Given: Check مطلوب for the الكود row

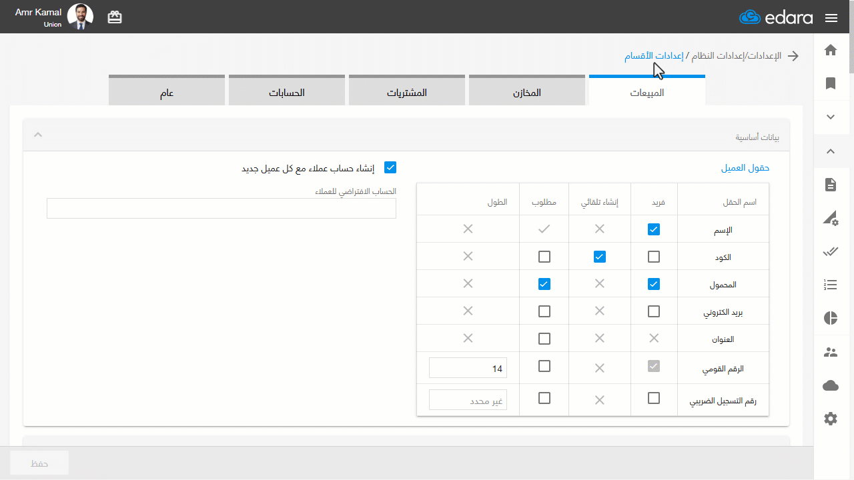Looking at the screenshot, I should 544,257.
